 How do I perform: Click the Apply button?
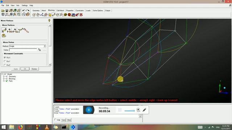click(x=16, y=69)
